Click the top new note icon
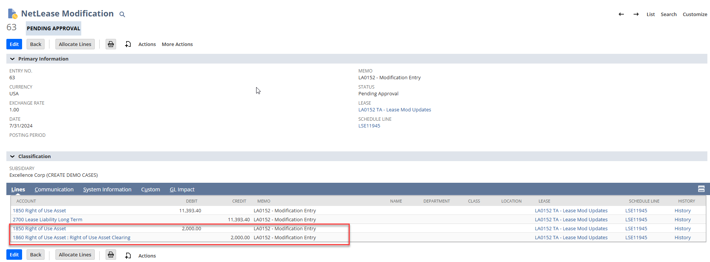 pyautogui.click(x=128, y=44)
